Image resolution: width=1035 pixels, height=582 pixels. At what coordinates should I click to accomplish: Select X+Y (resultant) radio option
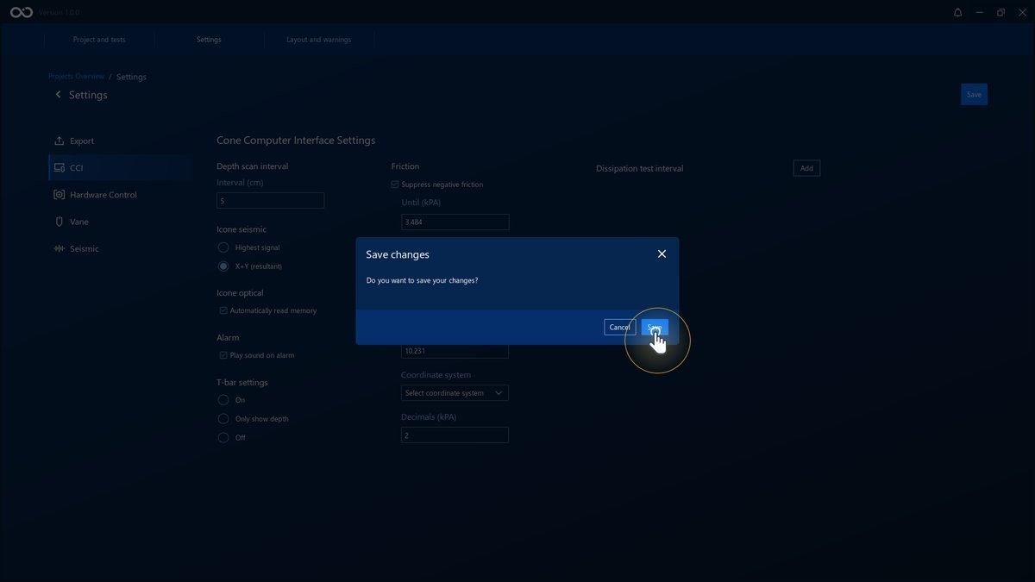click(x=223, y=266)
